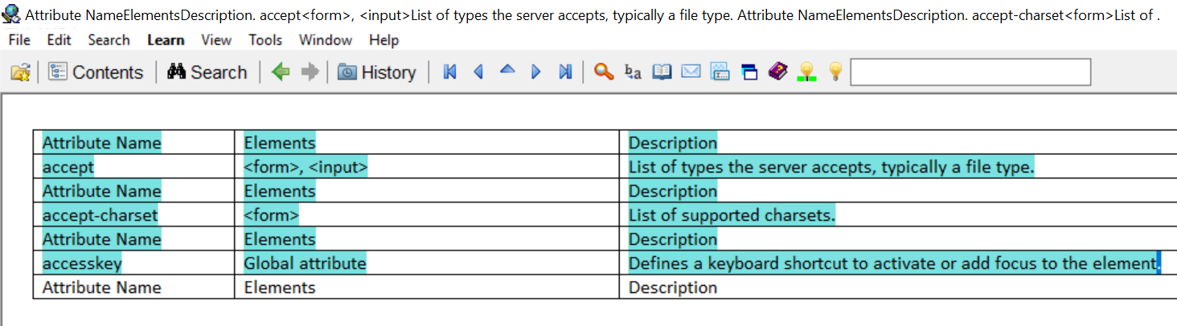Open the Tools menu
Screen dimensions: 1177x326
tap(265, 40)
